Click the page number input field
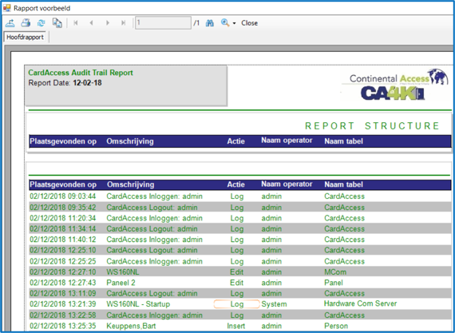The image size is (455, 333). (x=163, y=22)
